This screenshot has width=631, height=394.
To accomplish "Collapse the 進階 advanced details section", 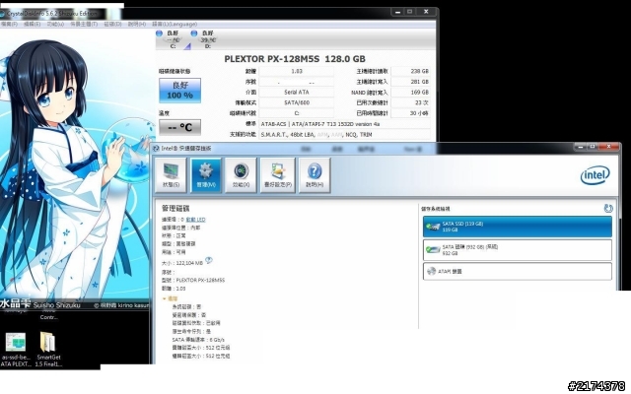I will click(x=170, y=298).
